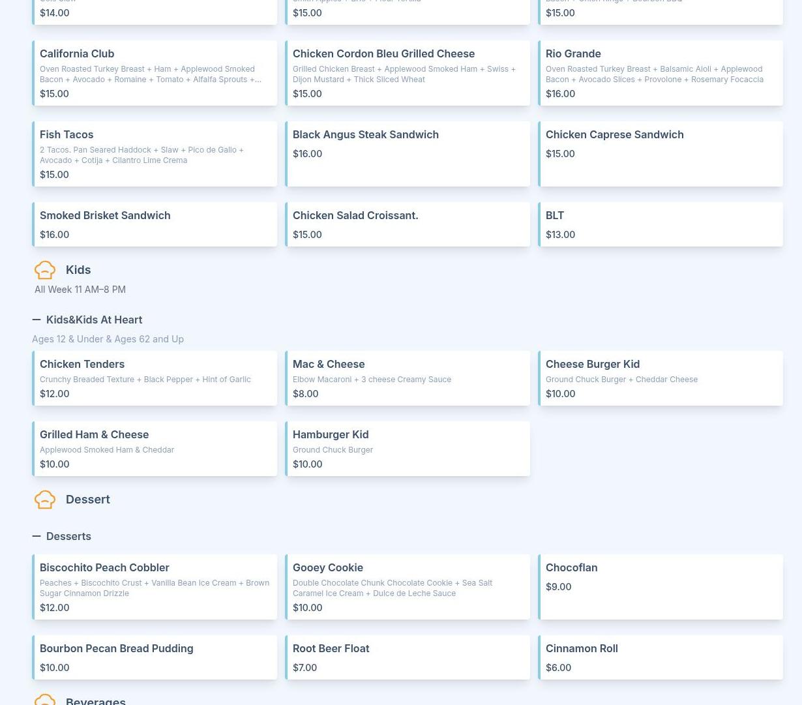Choose the Chocoflan dessert
This screenshot has width=802, height=705.
[661, 587]
